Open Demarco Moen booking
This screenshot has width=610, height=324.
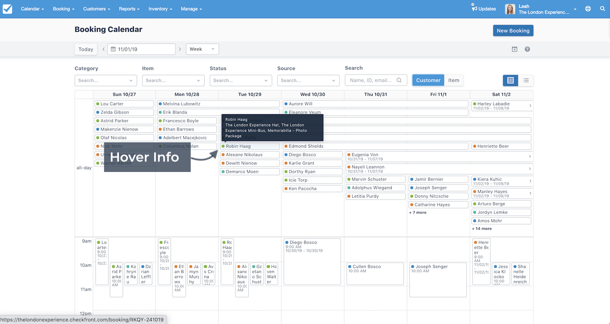[250, 172]
